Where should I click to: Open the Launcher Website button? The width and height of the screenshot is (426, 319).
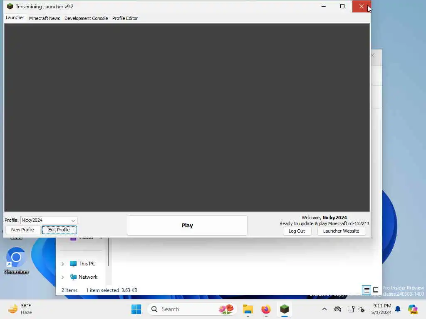341,231
